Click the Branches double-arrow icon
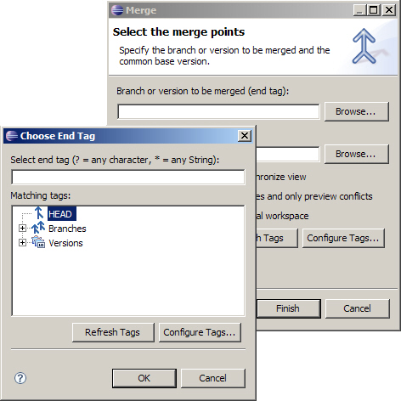The width and height of the screenshot is (401, 401). (38, 228)
